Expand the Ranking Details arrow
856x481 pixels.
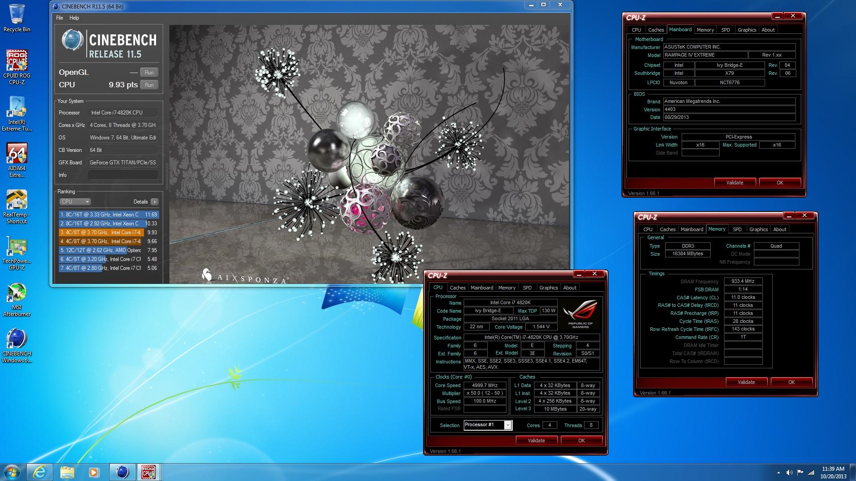point(155,202)
